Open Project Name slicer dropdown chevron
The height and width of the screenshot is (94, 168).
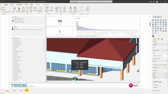point(43,17)
